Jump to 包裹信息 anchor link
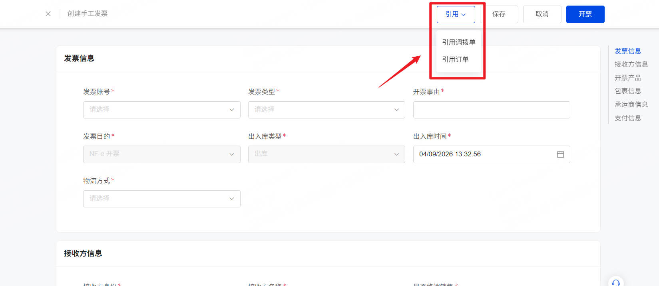Screen dimensions: 659x286 628,91
